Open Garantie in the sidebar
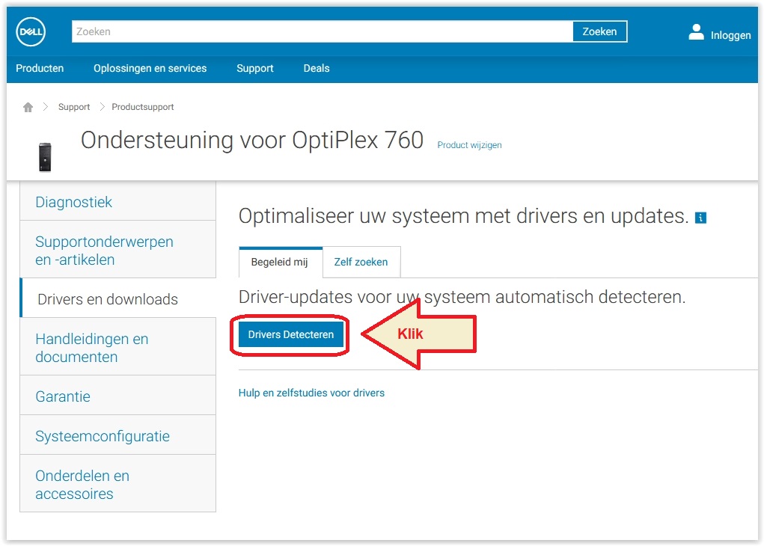Screen dimensions: 764x546 click(x=118, y=396)
